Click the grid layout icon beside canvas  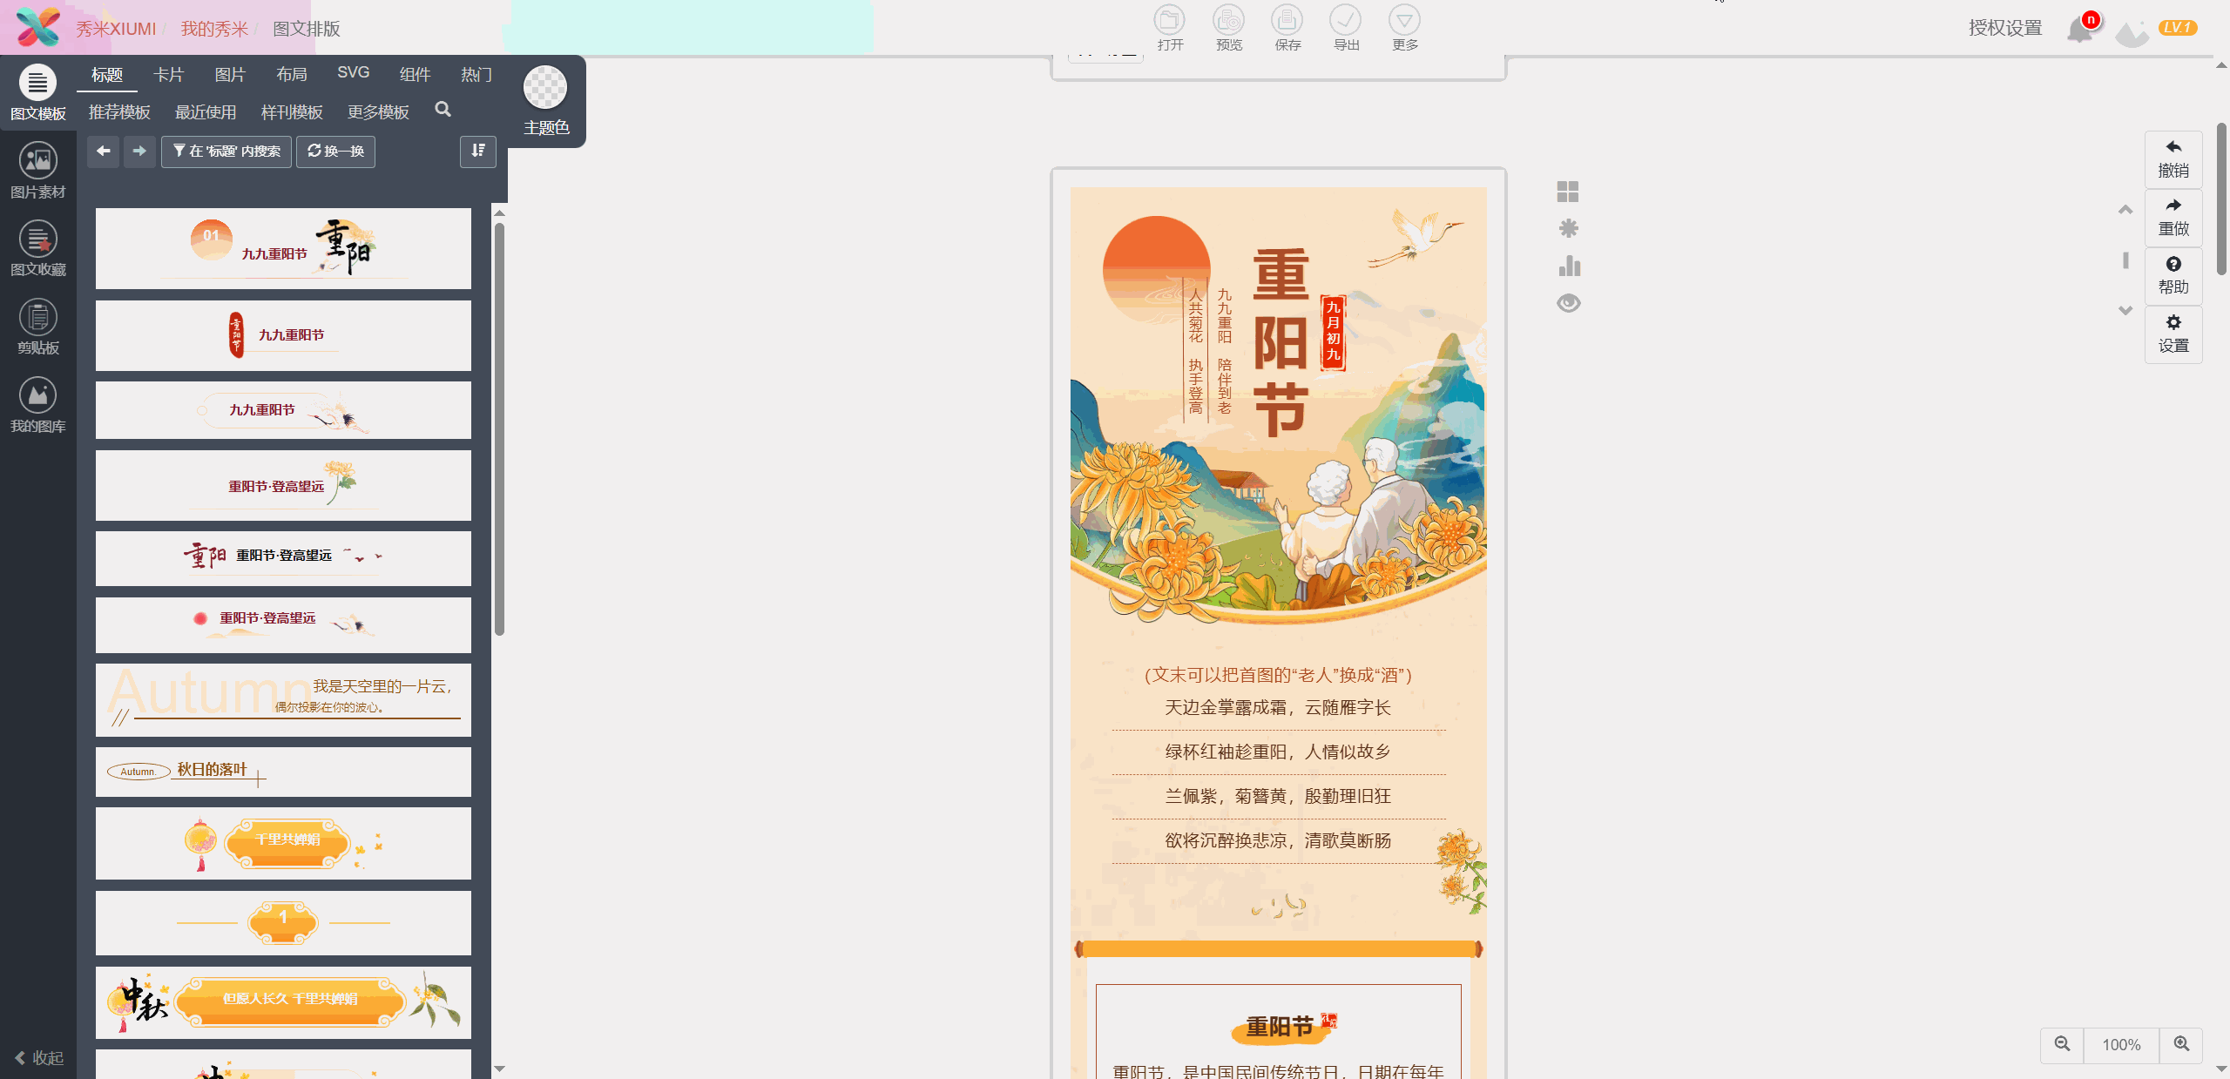tap(1568, 192)
